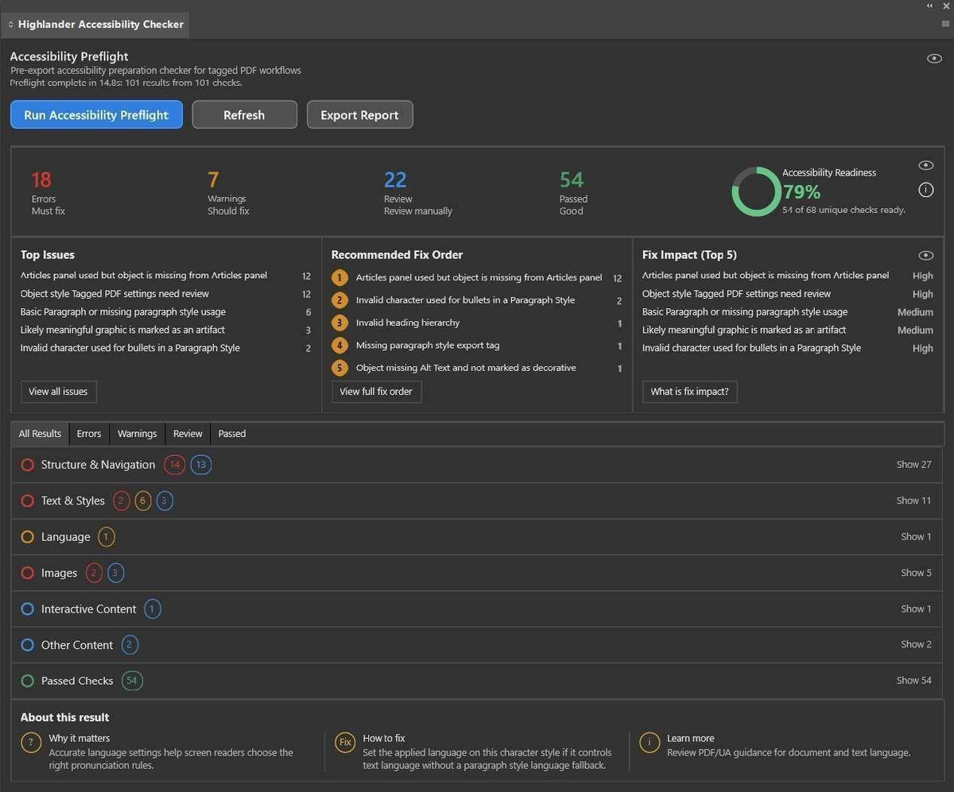The image size is (954, 792).
Task: Toggle the eye icon in the summary section
Action: pos(925,165)
